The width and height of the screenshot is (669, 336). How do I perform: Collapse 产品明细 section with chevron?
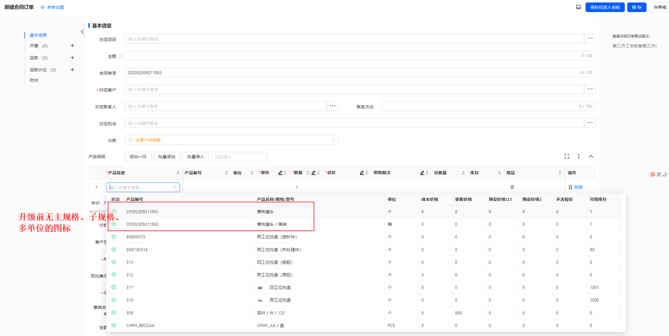[x=591, y=157]
